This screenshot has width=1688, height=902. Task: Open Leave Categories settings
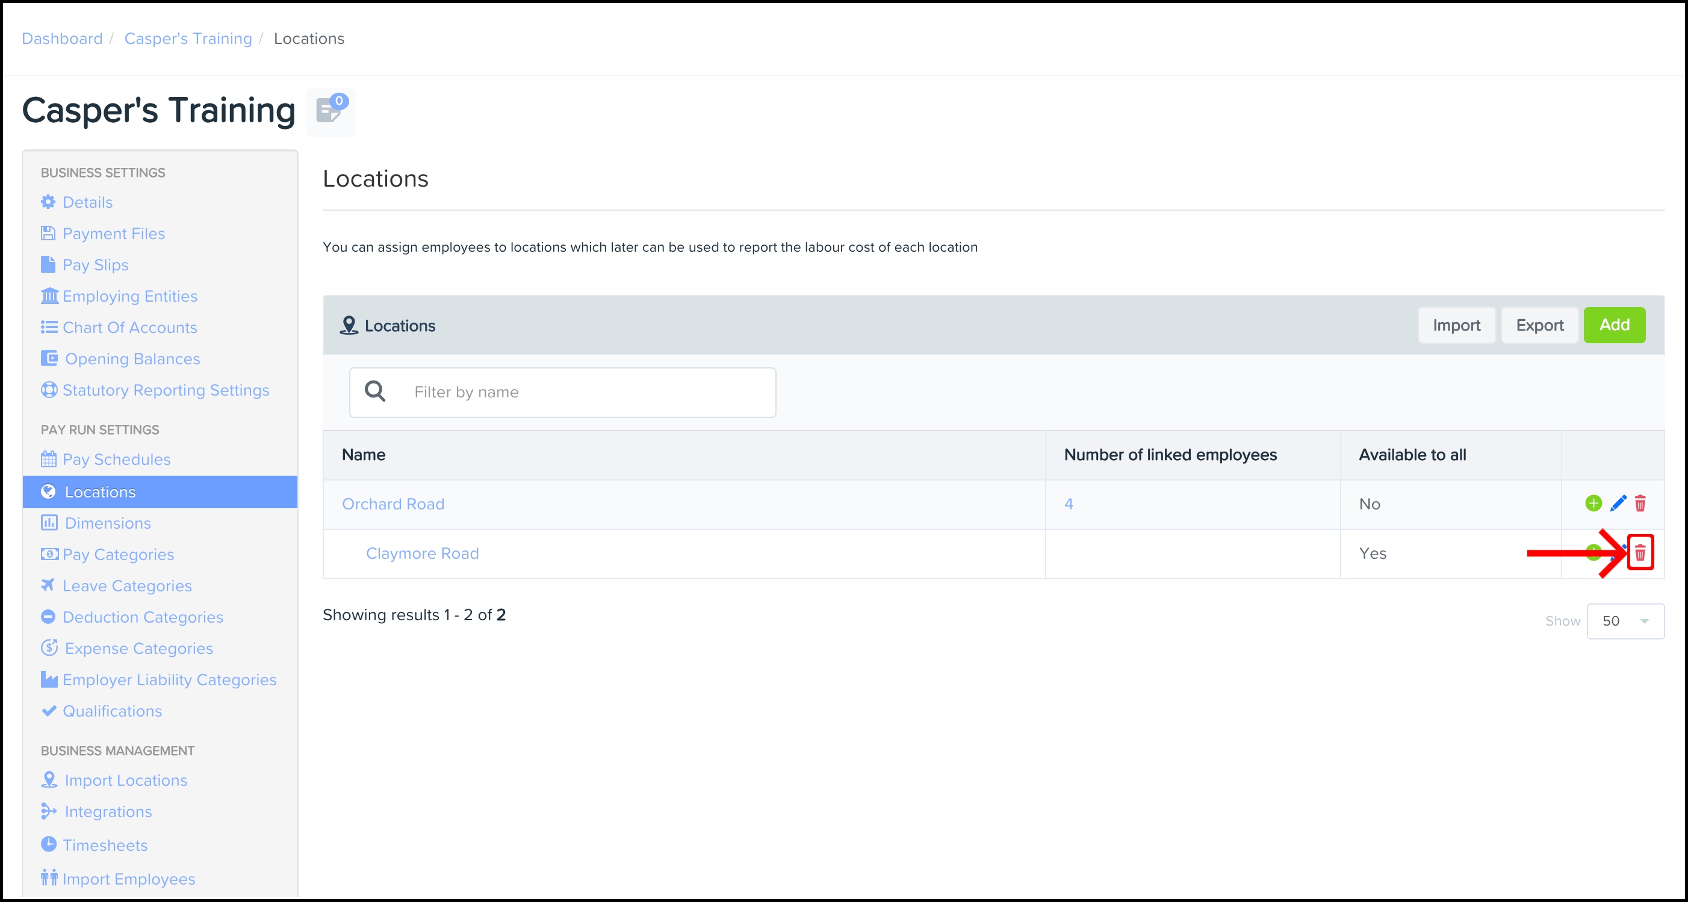(126, 586)
